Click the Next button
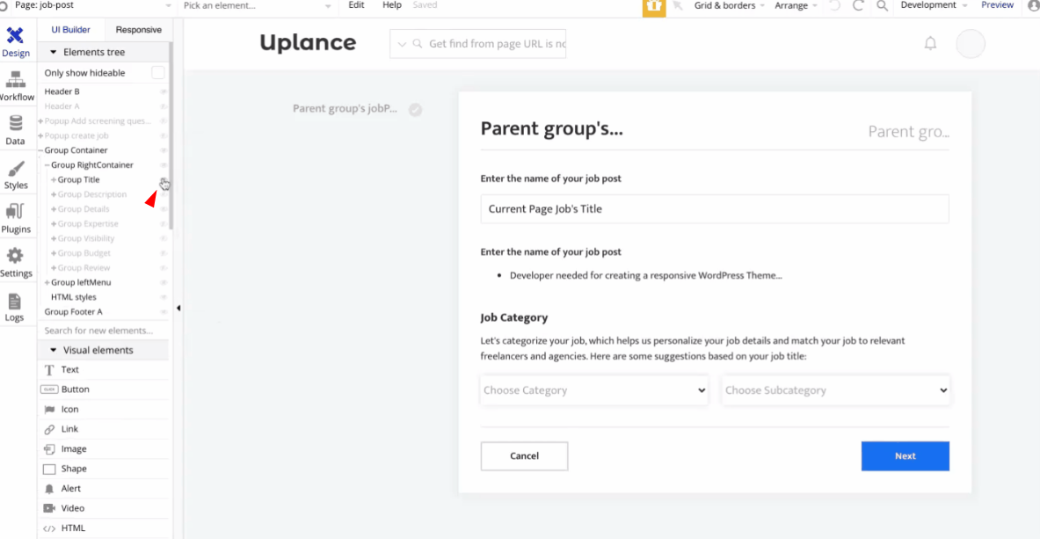Image resolution: width=1040 pixels, height=539 pixels. pos(905,456)
